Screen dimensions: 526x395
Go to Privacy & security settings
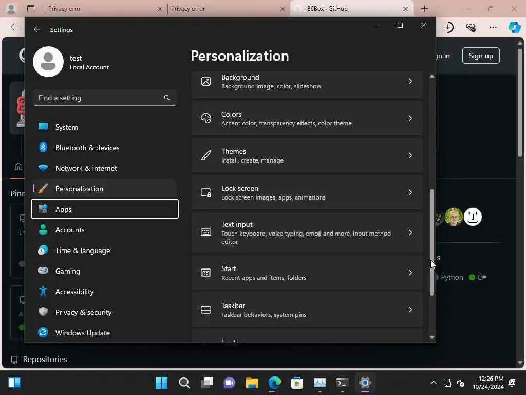click(104, 312)
